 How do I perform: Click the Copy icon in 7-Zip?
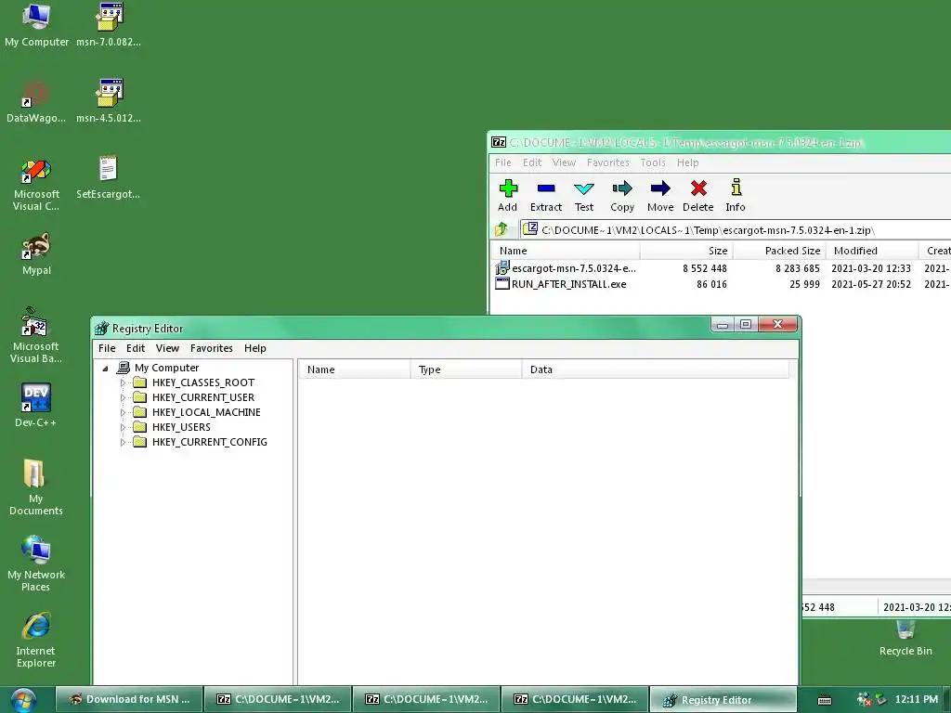point(622,188)
